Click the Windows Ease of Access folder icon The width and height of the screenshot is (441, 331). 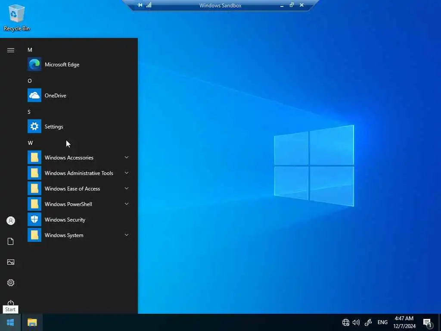(34, 188)
